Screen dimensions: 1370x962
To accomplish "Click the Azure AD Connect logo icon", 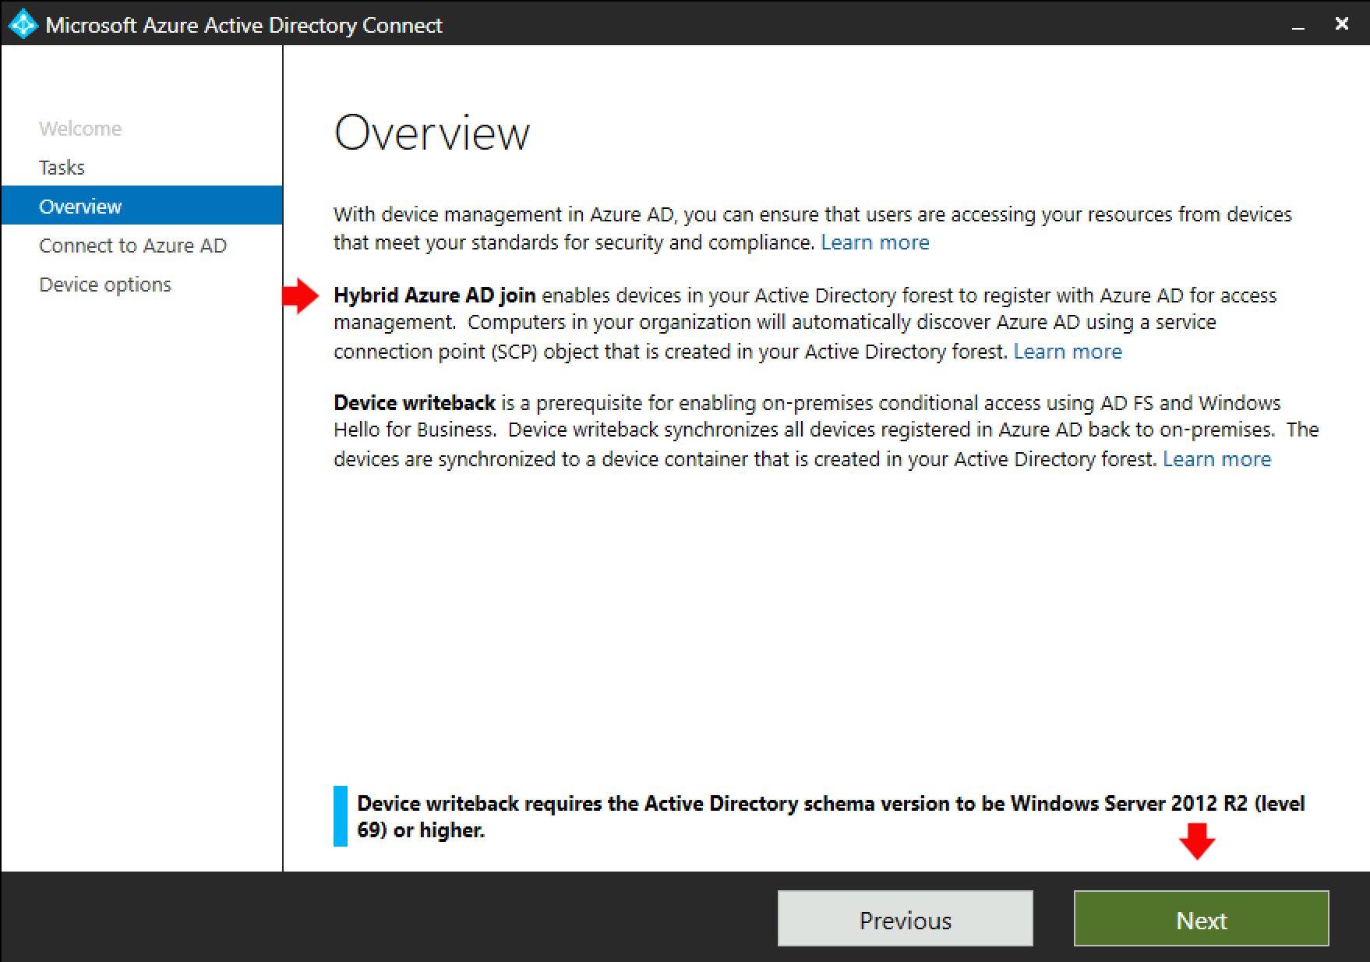I will 23,24.
